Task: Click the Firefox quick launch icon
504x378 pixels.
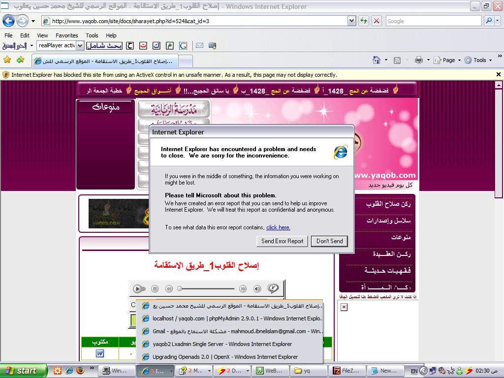Action: 80,370
